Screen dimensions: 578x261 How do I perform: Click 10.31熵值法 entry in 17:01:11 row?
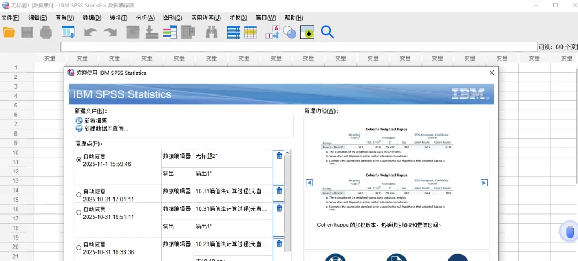point(231,191)
